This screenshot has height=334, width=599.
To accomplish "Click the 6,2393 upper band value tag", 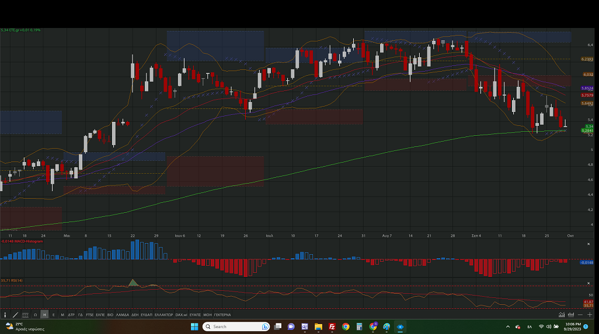I will (587, 59).
